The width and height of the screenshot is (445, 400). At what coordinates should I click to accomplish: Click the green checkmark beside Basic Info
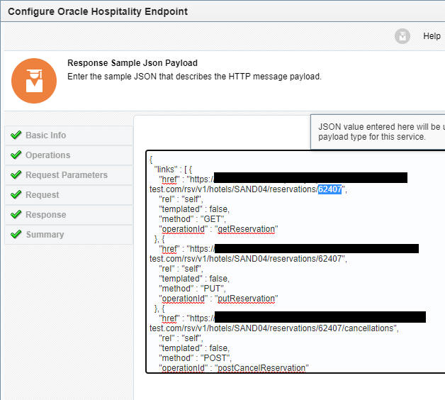pos(16,135)
